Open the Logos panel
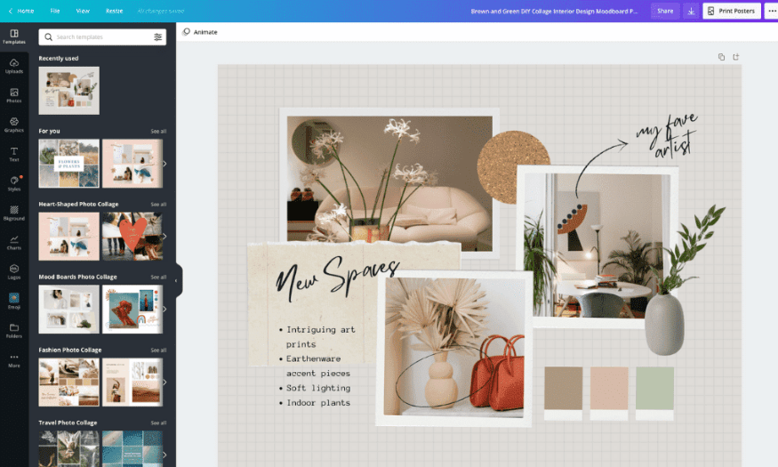This screenshot has width=778, height=467. point(14,272)
